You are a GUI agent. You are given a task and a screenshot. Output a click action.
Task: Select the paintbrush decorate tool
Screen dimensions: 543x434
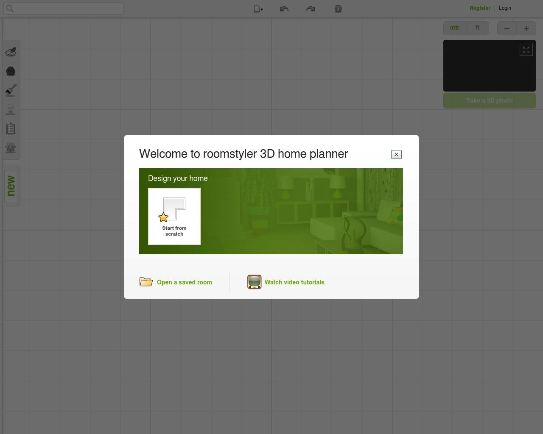[11, 90]
